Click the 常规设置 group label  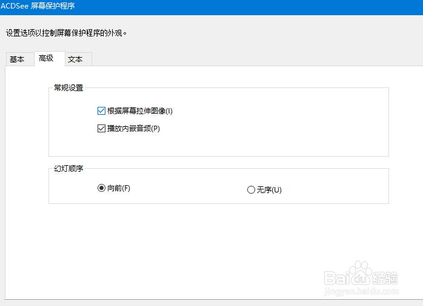68,88
